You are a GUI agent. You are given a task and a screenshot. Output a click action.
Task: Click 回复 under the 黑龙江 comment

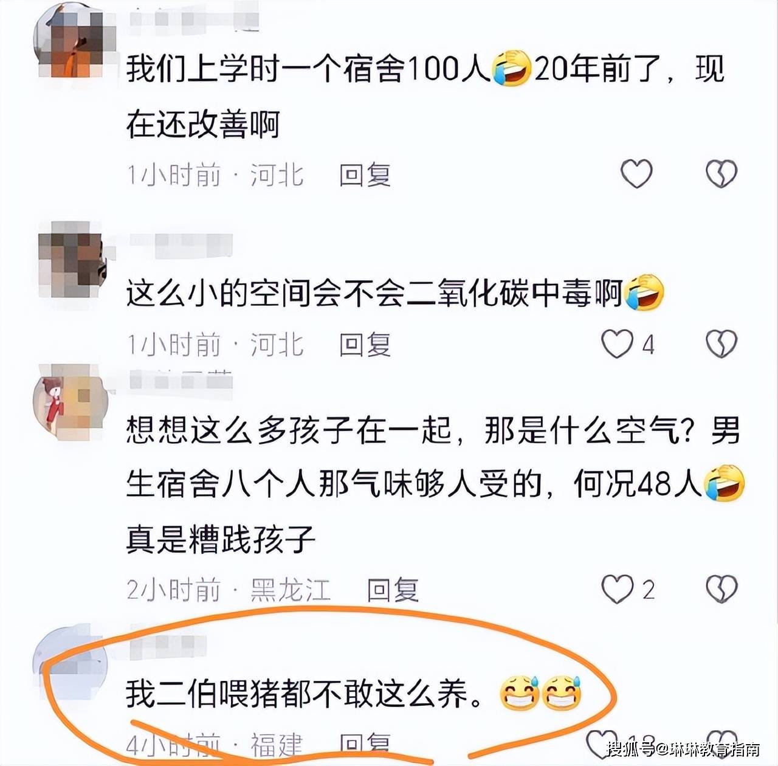(393, 590)
